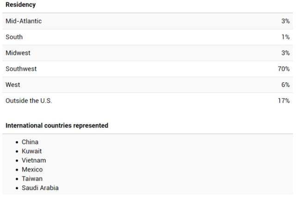The width and height of the screenshot is (296, 198).
Task: Click the 3% value for Mid-Atlantic
Action: tap(285, 21)
